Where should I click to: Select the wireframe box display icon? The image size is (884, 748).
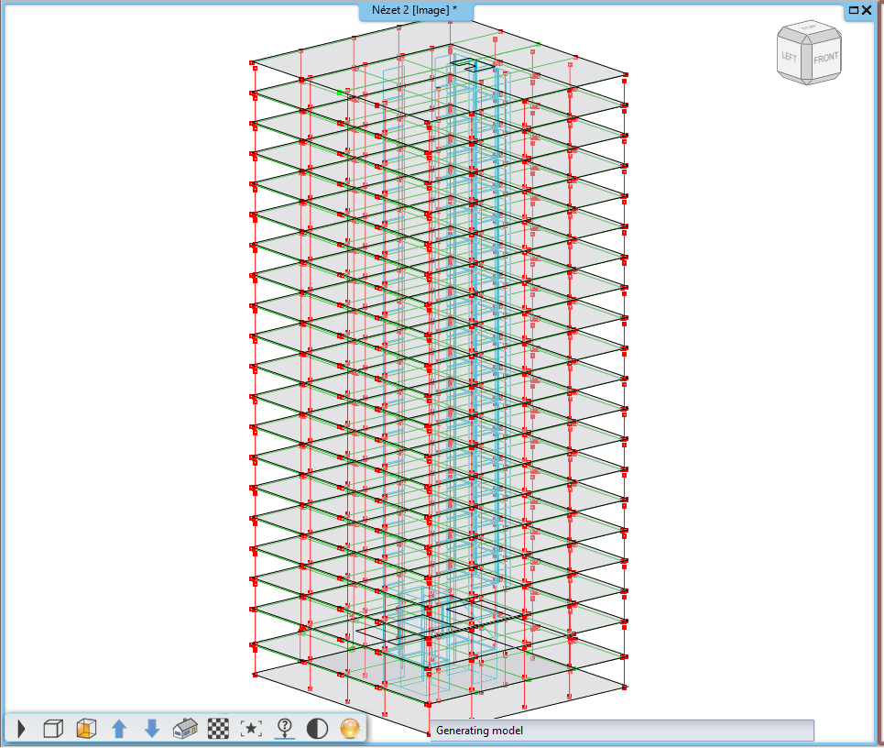click(x=53, y=730)
